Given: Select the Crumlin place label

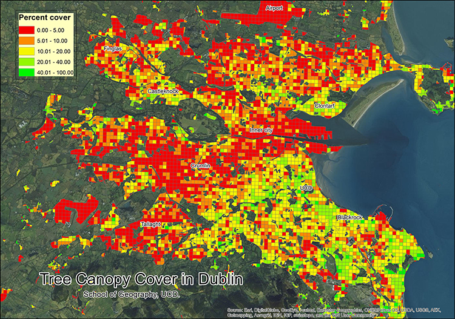Looking at the screenshot, I should pos(200,165).
